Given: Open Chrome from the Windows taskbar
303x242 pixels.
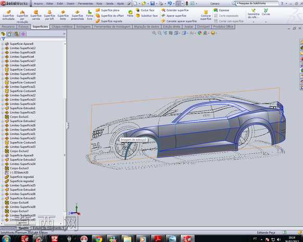Looking at the screenshot, I should (99, 239).
